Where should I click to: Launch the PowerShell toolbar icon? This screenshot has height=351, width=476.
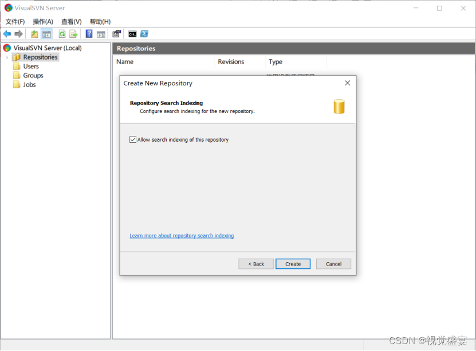click(144, 34)
